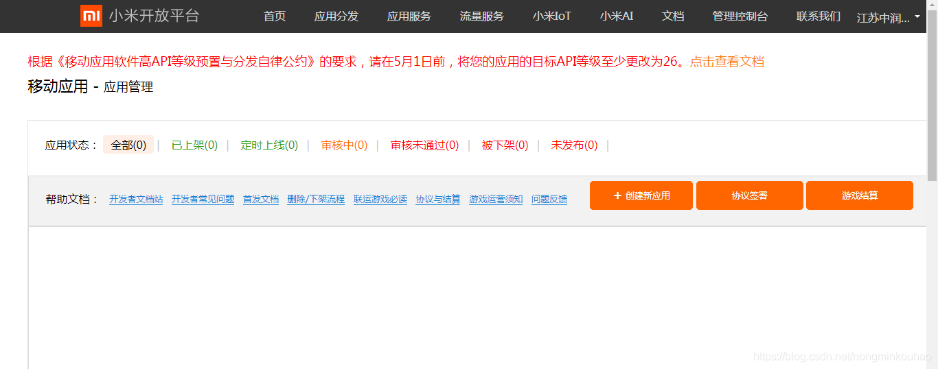
Task: Filter by 审核未通过(0) status
Action: tap(424, 145)
